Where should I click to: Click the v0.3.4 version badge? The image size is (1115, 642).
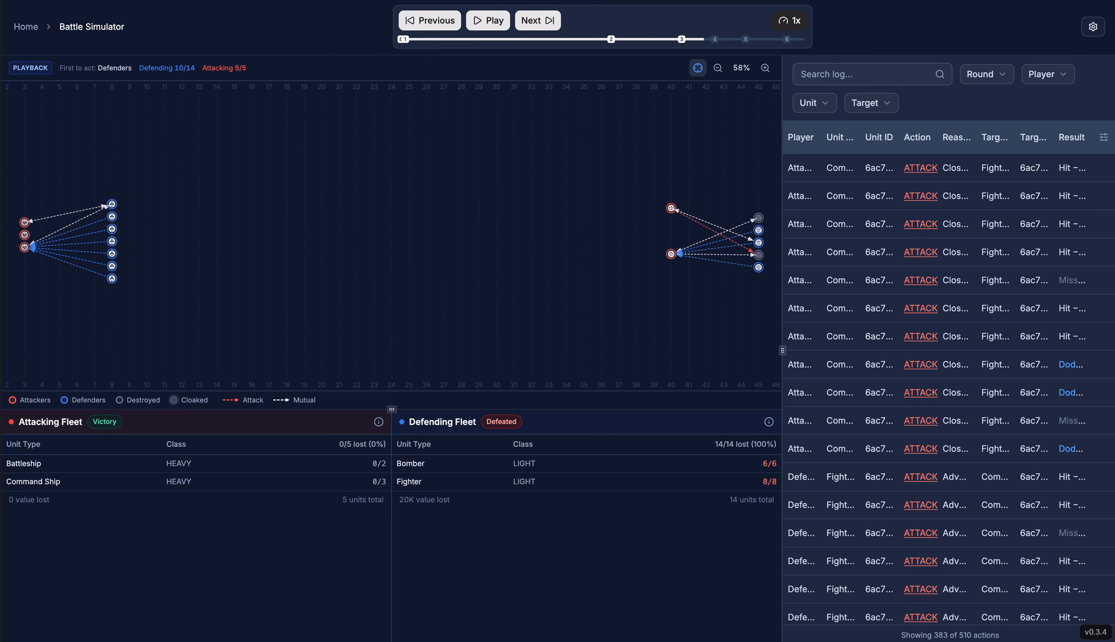pos(1095,632)
